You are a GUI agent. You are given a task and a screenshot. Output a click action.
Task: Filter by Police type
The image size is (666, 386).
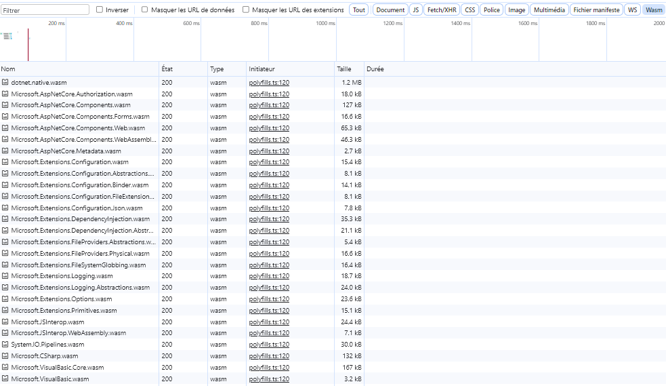(x=491, y=9)
